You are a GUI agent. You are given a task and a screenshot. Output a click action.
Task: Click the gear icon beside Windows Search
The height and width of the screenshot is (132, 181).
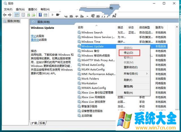[x=79, y=32]
